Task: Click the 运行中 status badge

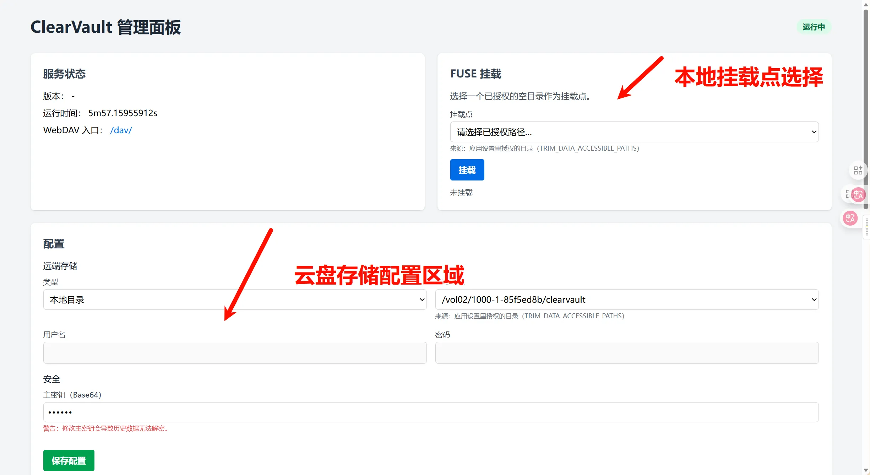Action: [814, 27]
